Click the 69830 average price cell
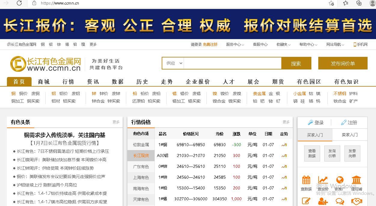Image resolution: width=376 pixels, height=206 pixels. [220, 145]
